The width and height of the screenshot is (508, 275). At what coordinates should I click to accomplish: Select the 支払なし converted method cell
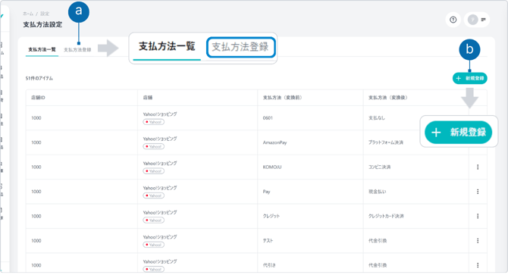tap(377, 118)
